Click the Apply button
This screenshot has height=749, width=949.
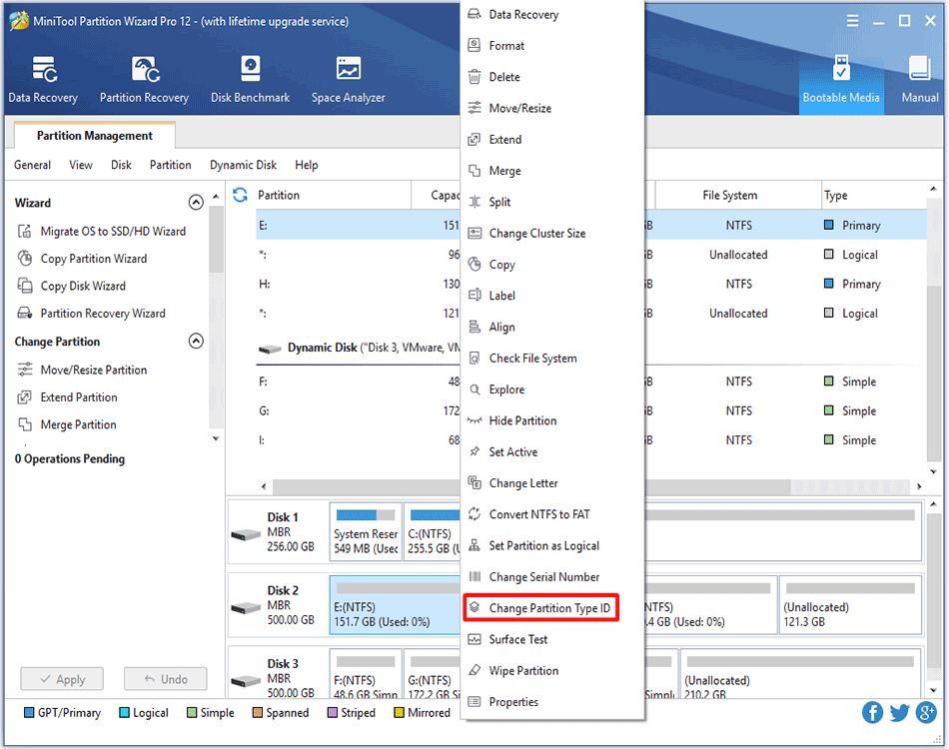click(x=61, y=679)
